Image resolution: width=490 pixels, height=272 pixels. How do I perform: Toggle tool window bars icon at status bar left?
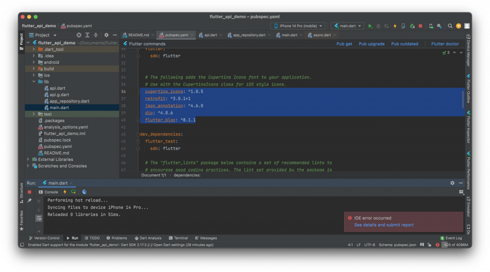22,245
